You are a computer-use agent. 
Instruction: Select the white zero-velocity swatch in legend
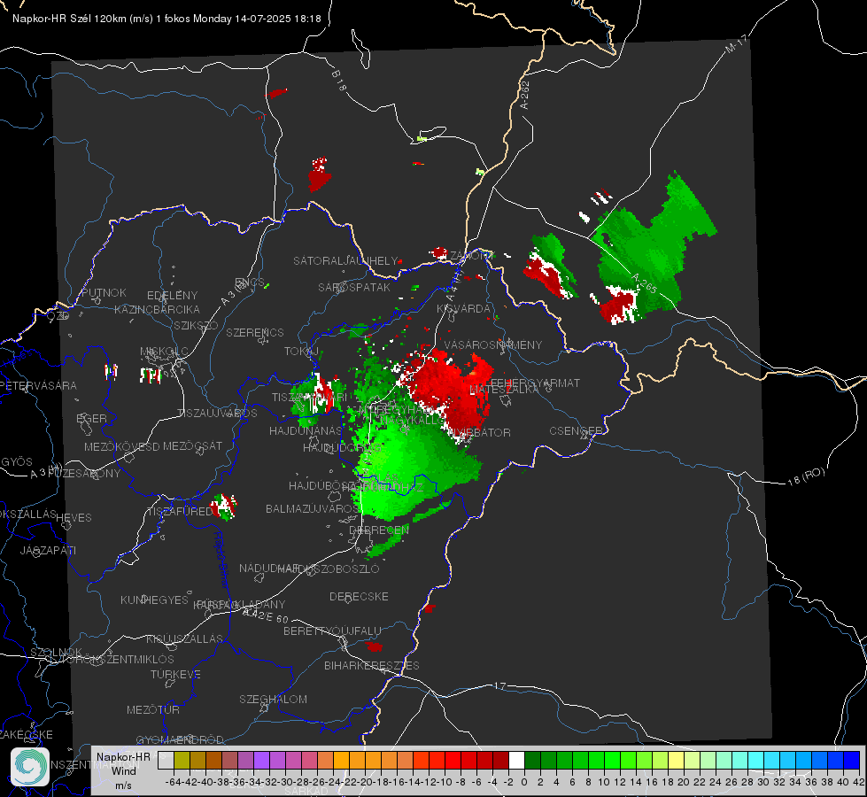[x=516, y=761]
